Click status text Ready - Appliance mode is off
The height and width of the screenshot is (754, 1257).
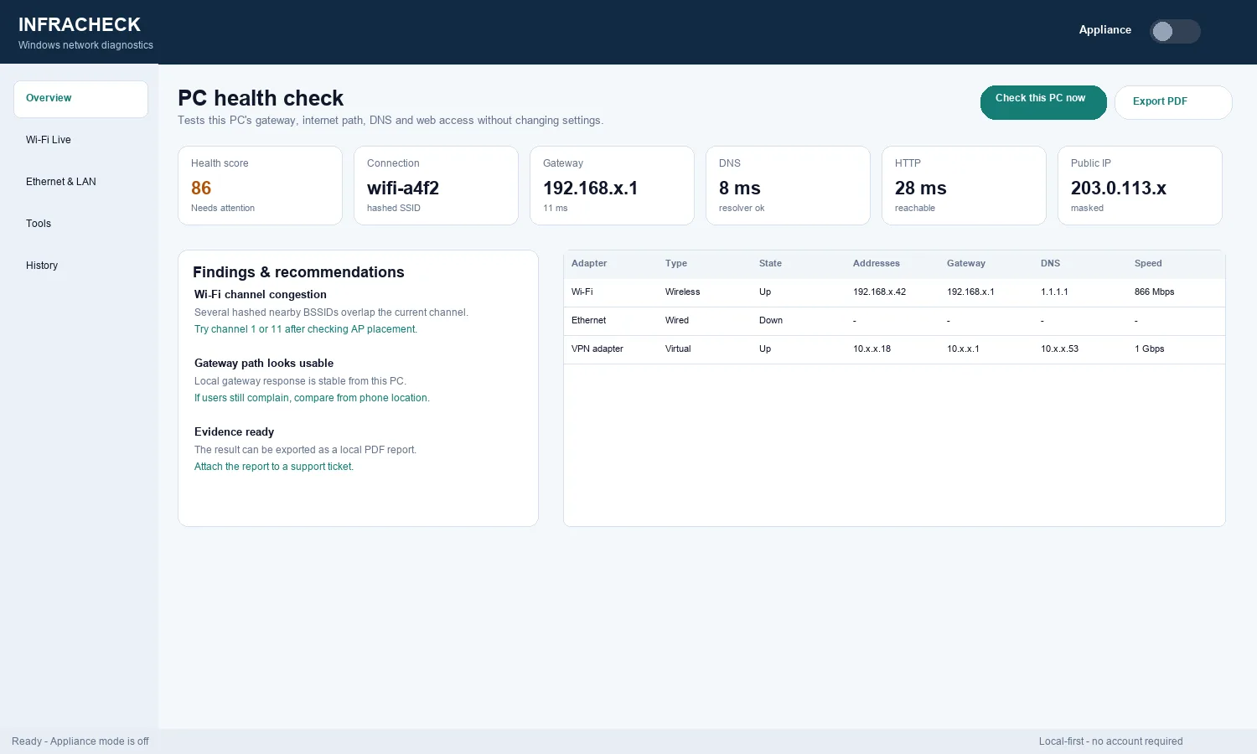point(80,741)
